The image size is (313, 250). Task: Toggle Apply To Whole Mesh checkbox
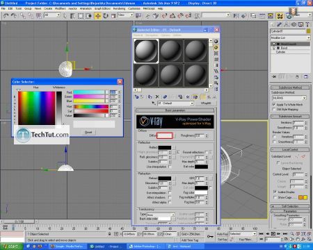tap(274, 104)
